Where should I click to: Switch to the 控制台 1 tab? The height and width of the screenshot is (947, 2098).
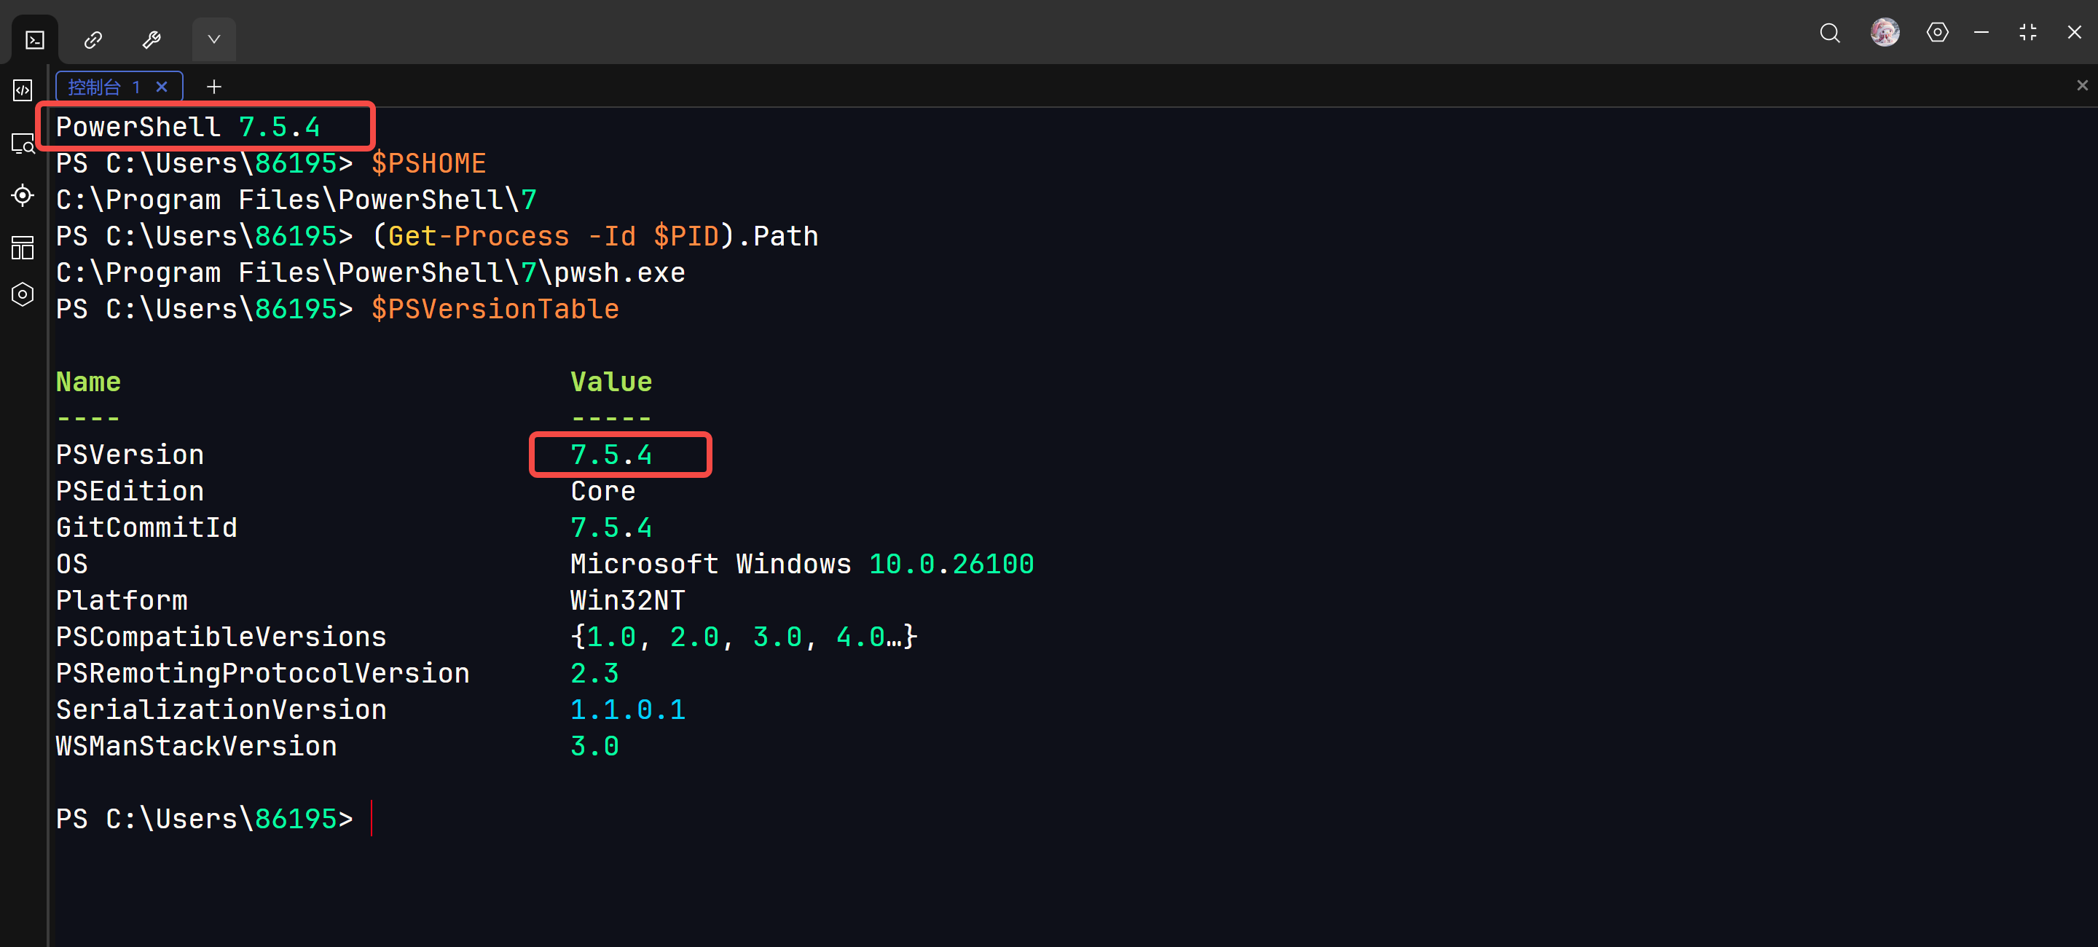click(x=103, y=86)
